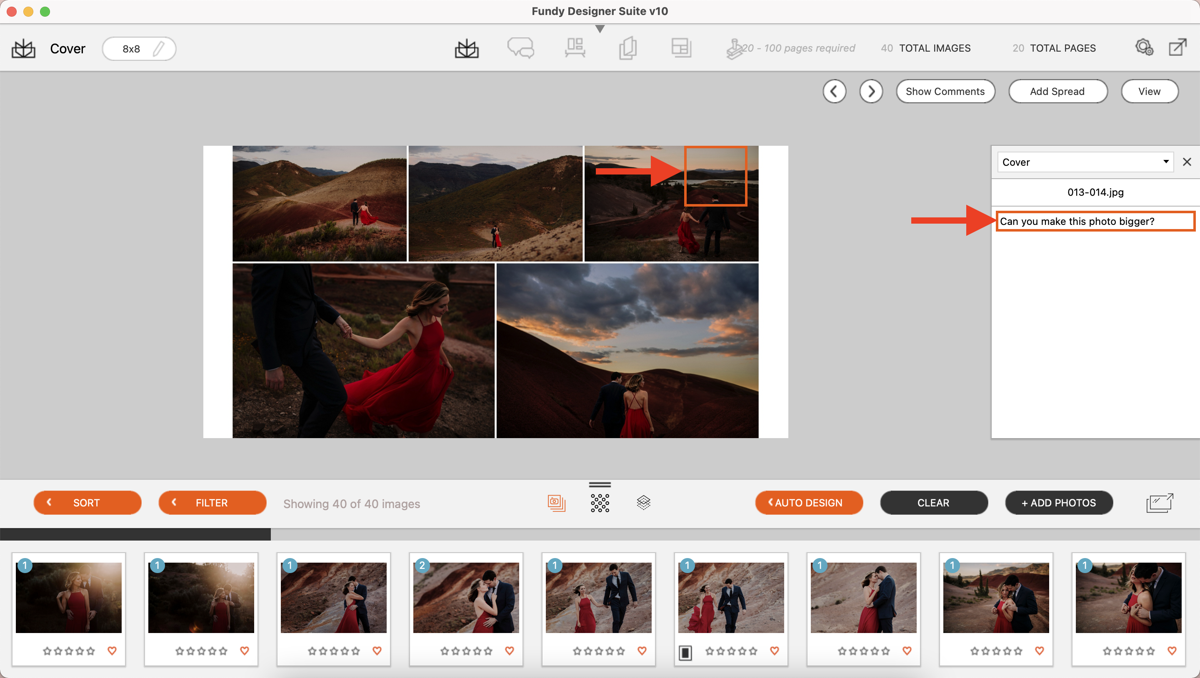Viewport: 1200px width, 678px height.
Task: Collapse the top toolbar with the triangle handle
Action: coord(600,29)
